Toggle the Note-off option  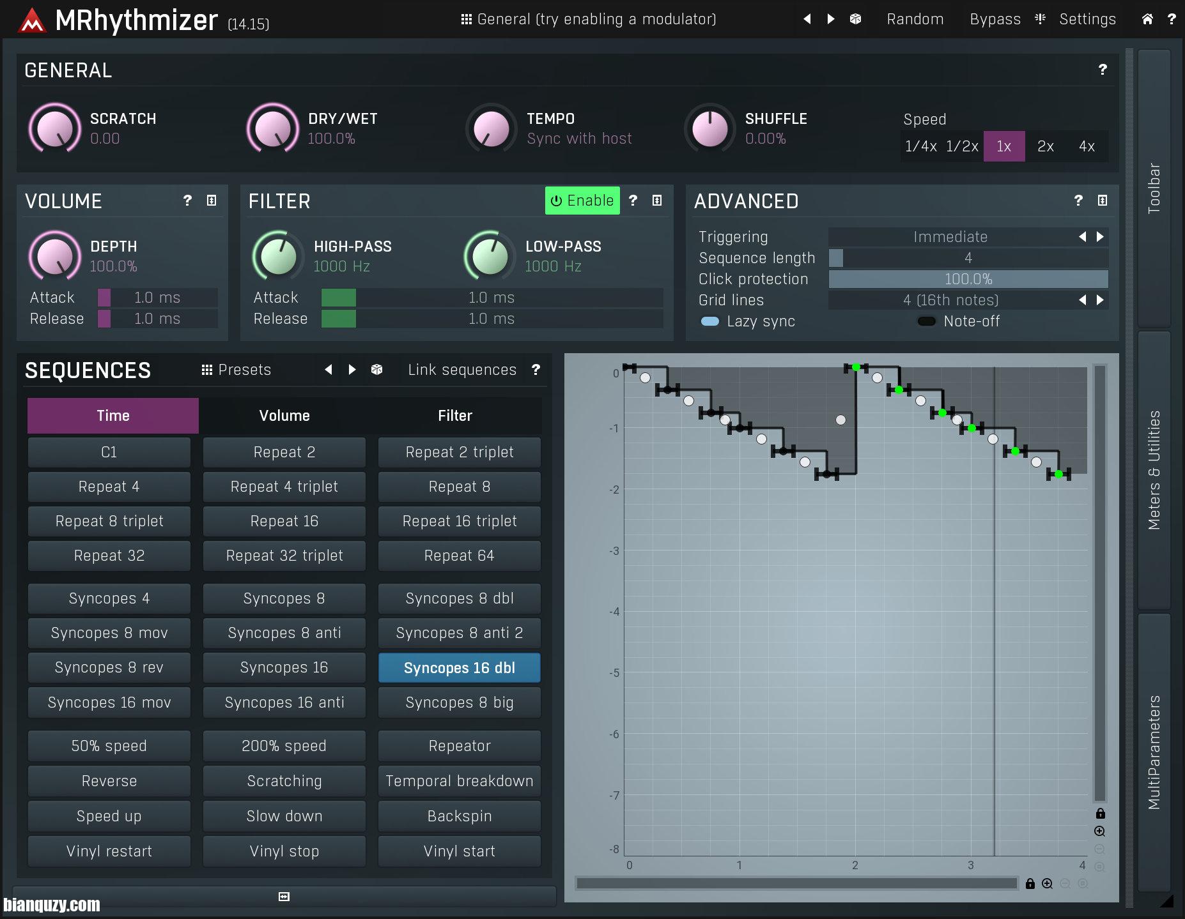point(926,321)
